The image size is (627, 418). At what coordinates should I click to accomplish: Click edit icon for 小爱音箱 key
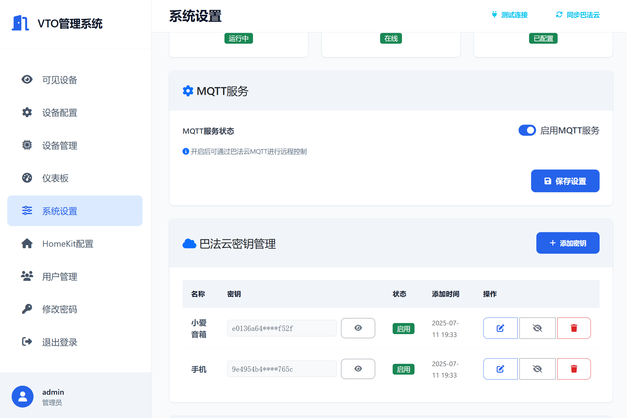tap(500, 328)
